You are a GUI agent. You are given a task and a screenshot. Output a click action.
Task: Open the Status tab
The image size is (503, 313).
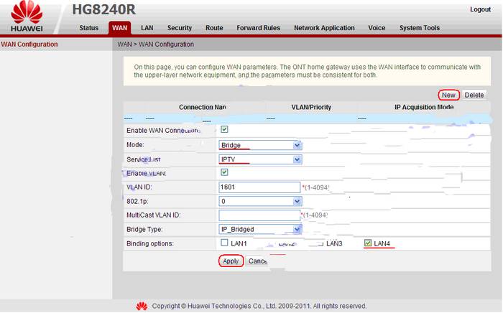(x=89, y=28)
